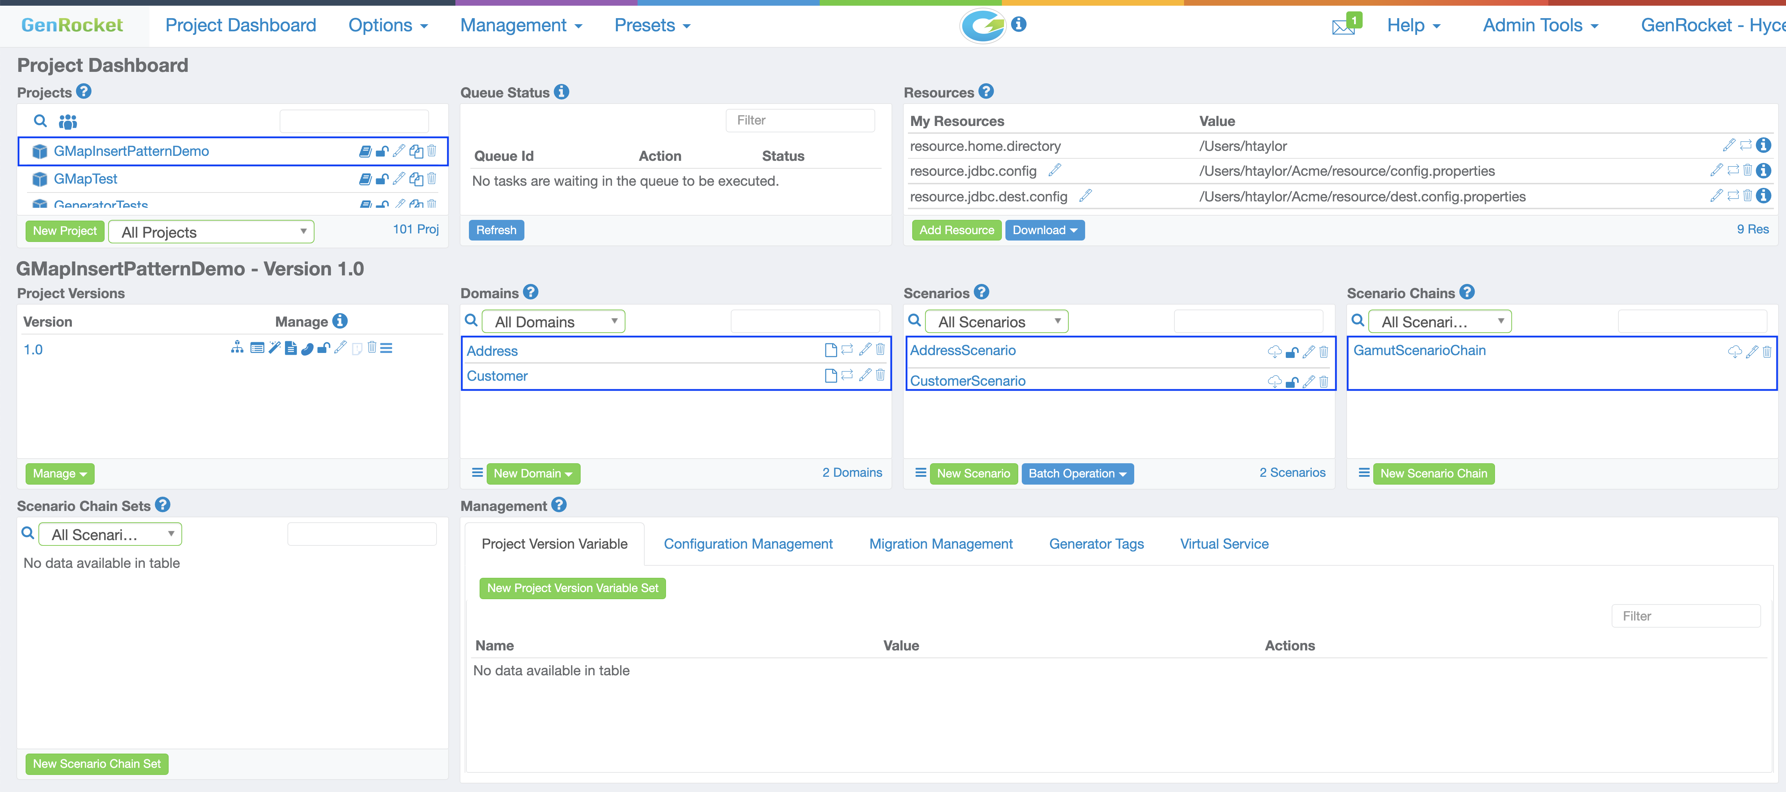Toggle the unlock icon for AddressScenario
The image size is (1786, 792).
[1292, 352]
